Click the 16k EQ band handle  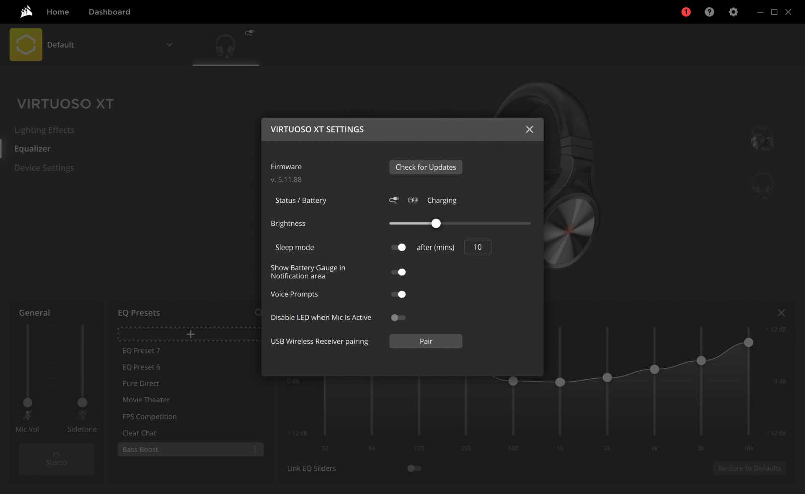749,343
